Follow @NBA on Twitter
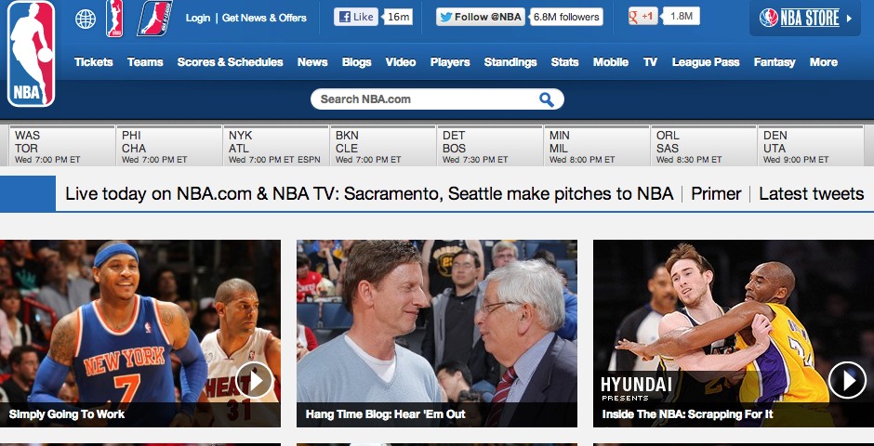 480,17
